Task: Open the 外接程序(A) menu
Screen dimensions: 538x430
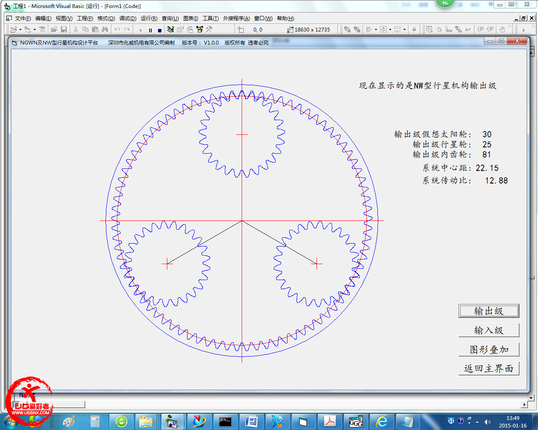Action: pos(236,18)
